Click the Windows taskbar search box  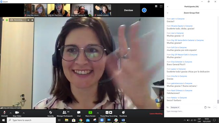(31, 120)
